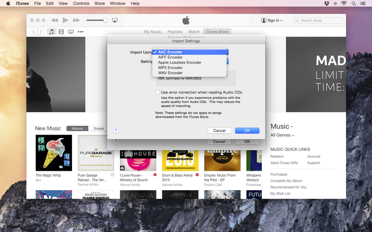Enable error correction for Audio CDs
Screen dimensions: 372x232
[x=158, y=92]
